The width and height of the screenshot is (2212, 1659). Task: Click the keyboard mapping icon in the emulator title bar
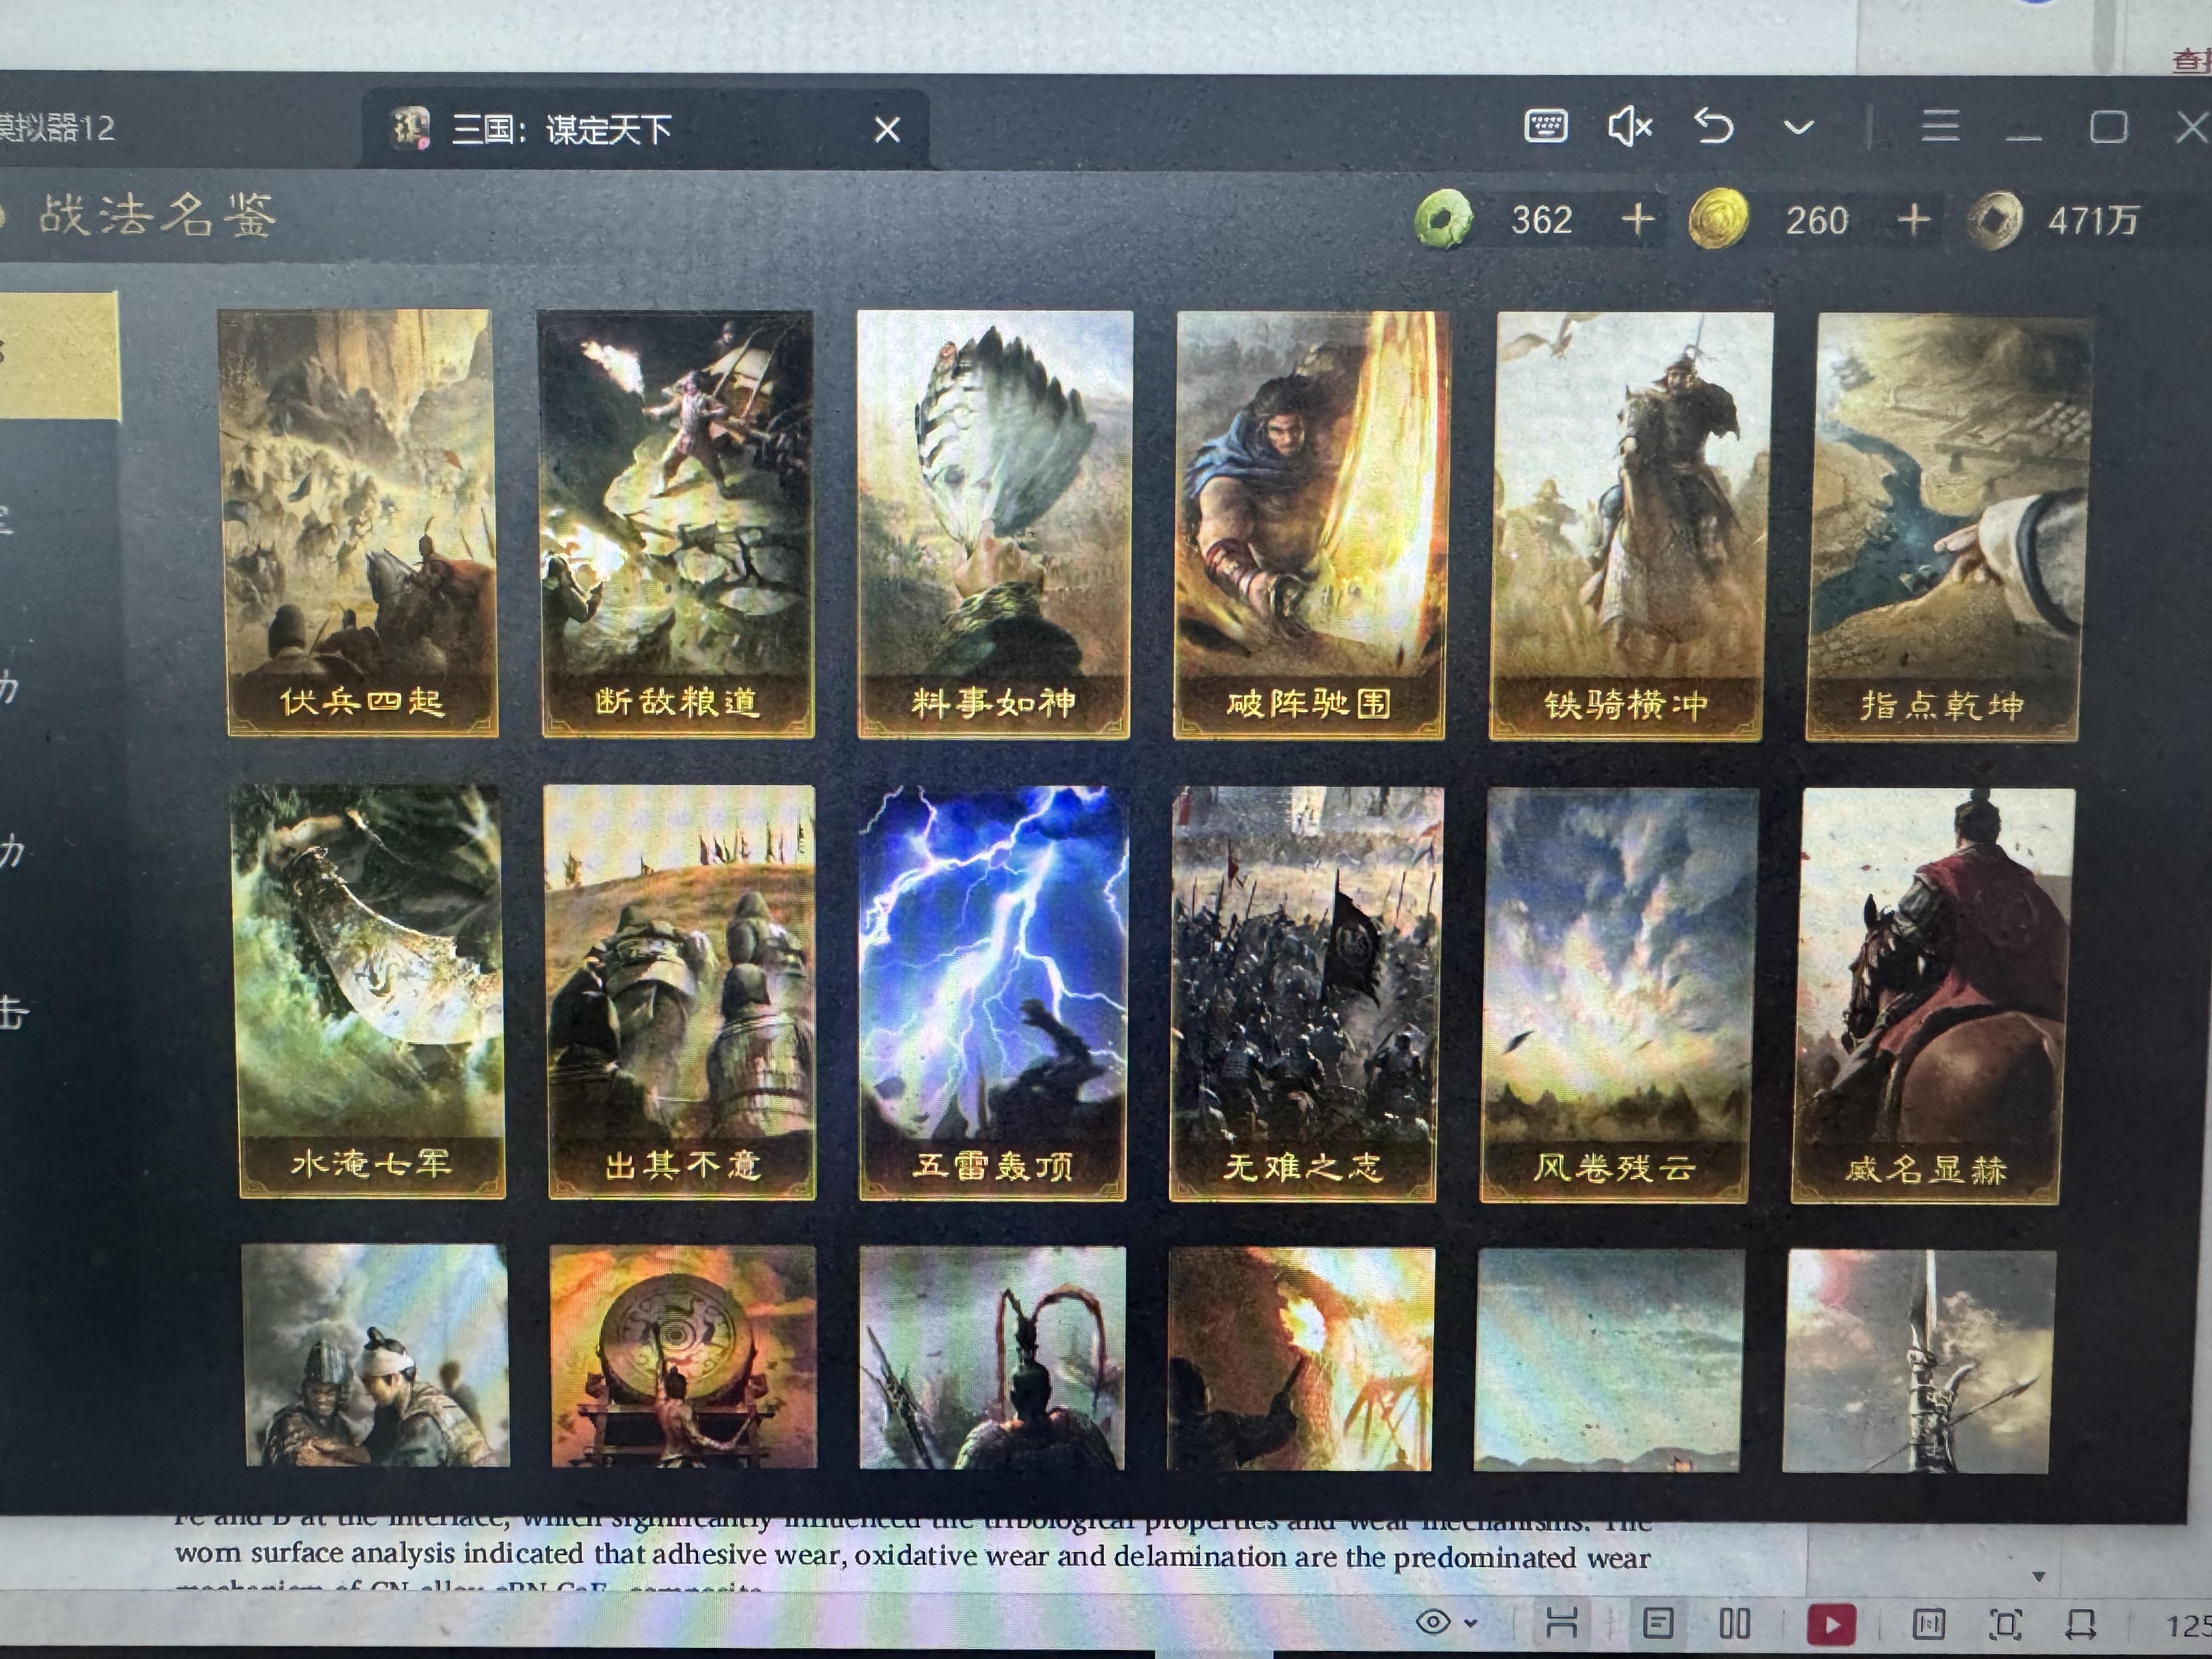pos(1545,127)
